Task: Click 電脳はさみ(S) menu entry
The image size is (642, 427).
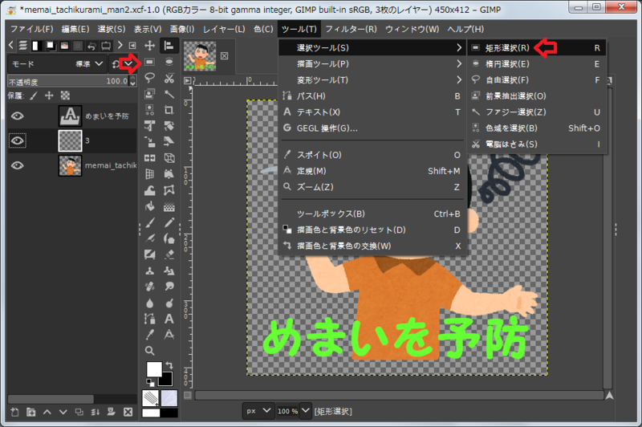Action: 536,144
